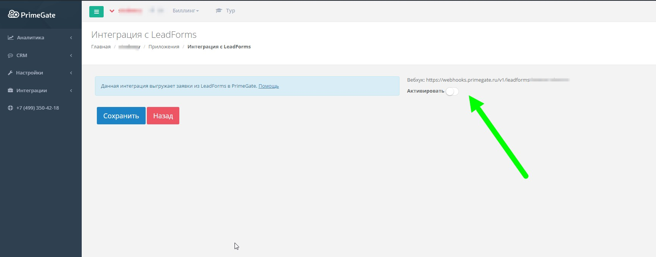This screenshot has height=257, width=656.
Task: Go to Главная breadcrumb link
Action: 101,46
